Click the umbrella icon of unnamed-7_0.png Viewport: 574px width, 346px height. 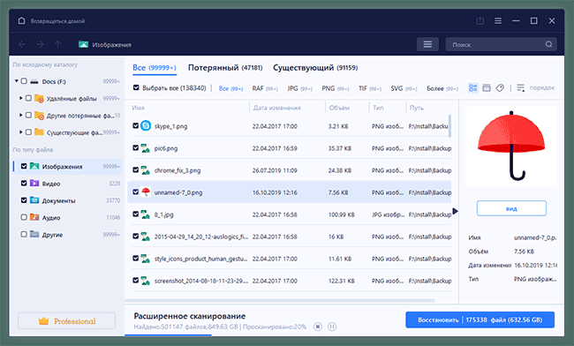pyautogui.click(x=146, y=192)
